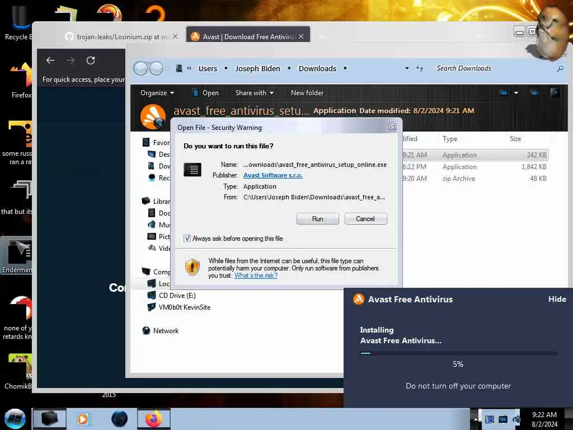Image resolution: width=573 pixels, height=430 pixels.
Task: Close the Avast Download Free Antivirus tab
Action: click(300, 36)
